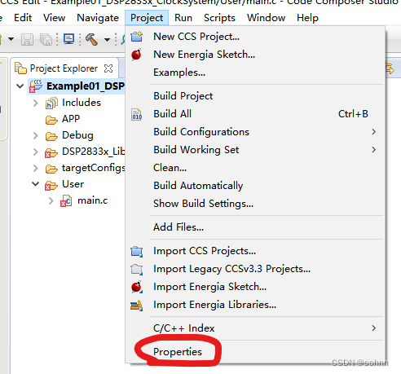Open the Navigate menu

click(x=98, y=18)
